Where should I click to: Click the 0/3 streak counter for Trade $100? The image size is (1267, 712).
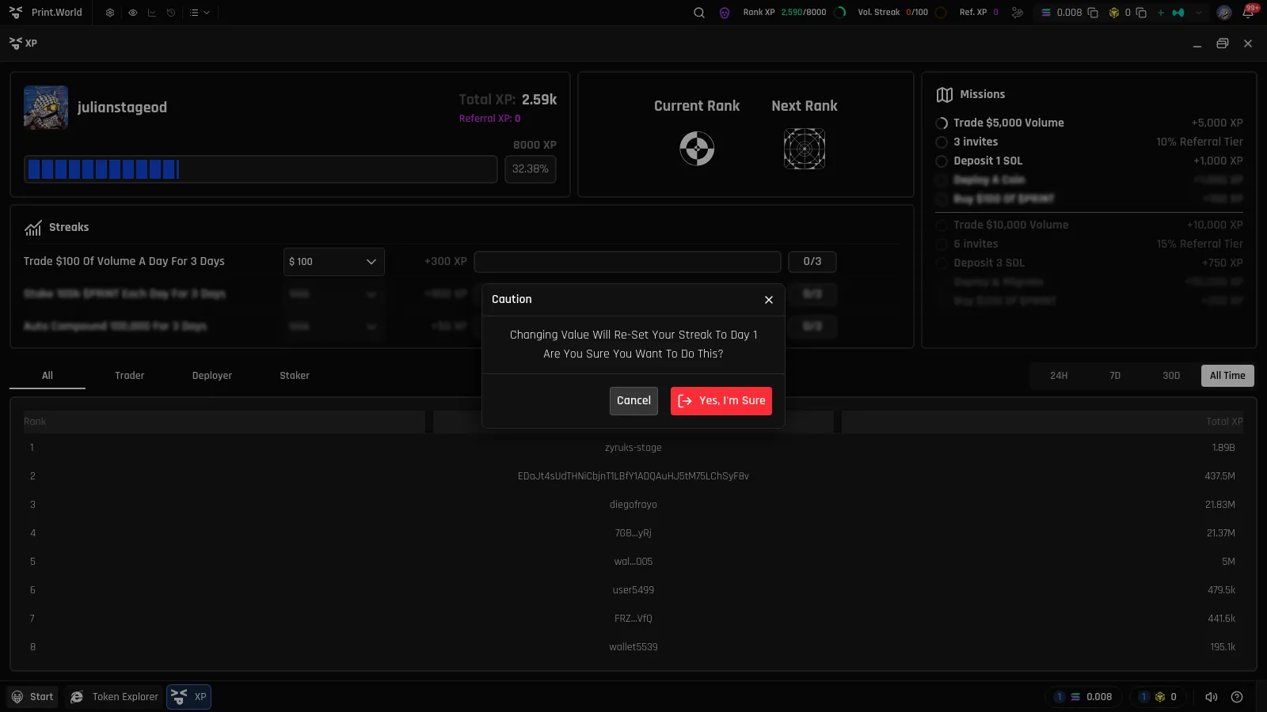[812, 262]
